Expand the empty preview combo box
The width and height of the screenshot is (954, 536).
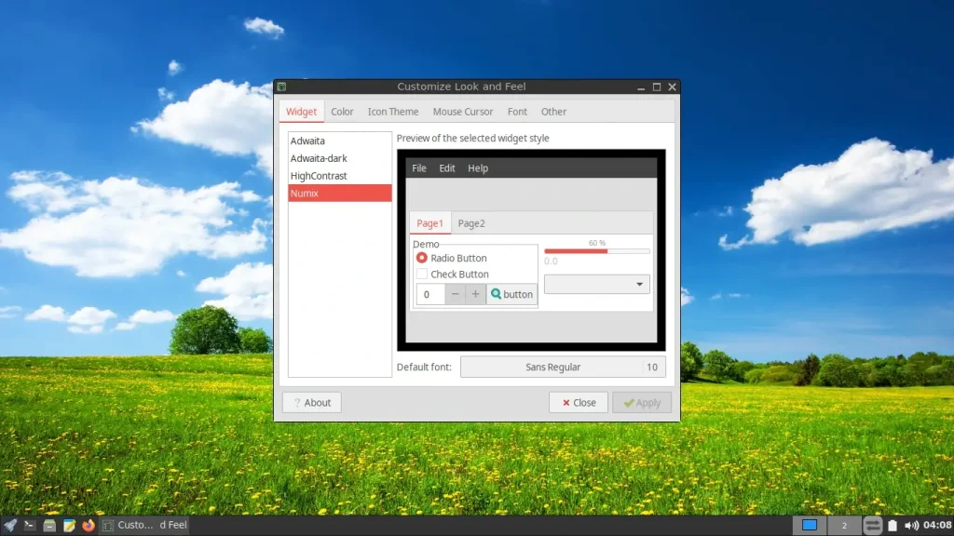597,285
